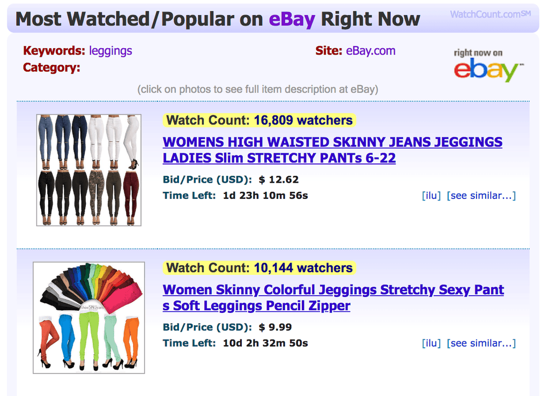Click the ilu link for the 16,809 watchers item
The image size is (549, 396).
tap(432, 196)
